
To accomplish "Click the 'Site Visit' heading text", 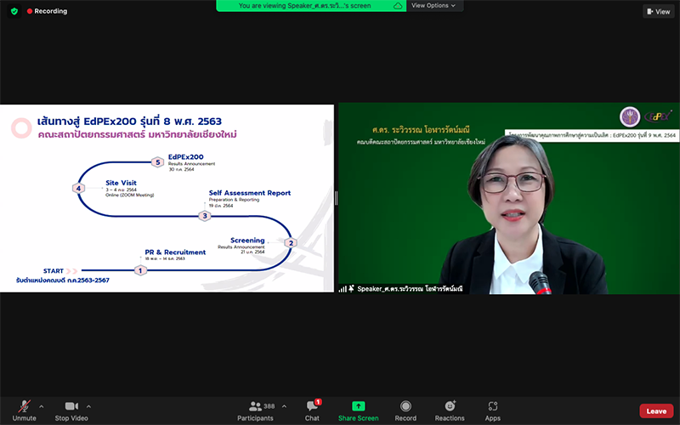I will tap(121, 183).
